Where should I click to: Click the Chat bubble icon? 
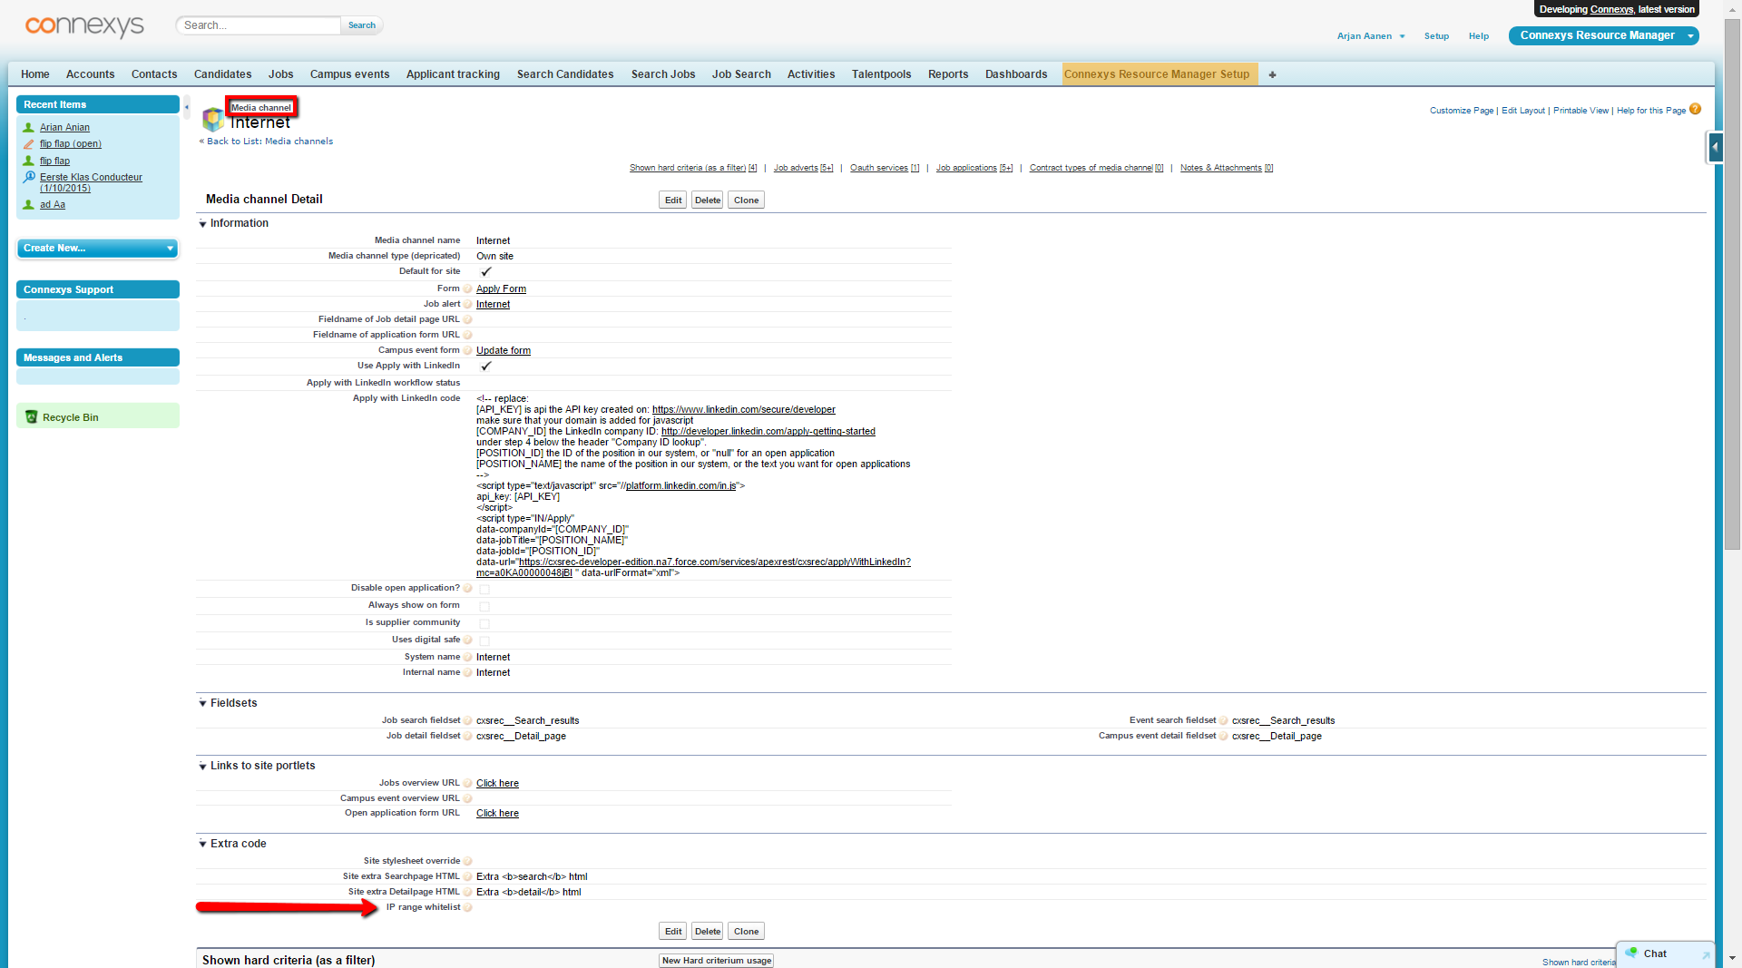pos(1631,953)
